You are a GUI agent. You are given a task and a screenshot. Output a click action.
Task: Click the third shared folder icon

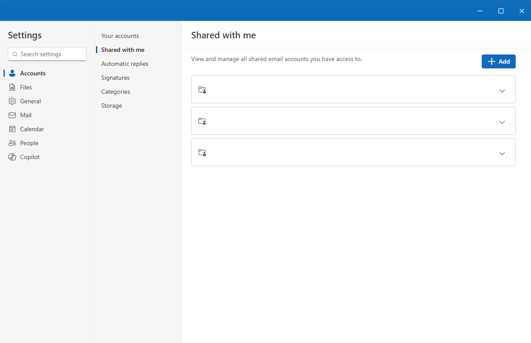point(202,153)
